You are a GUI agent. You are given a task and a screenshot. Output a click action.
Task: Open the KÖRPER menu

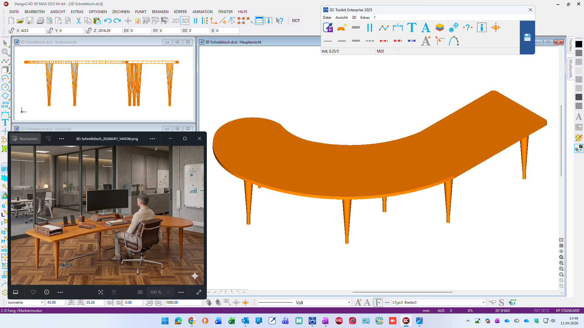coord(180,12)
